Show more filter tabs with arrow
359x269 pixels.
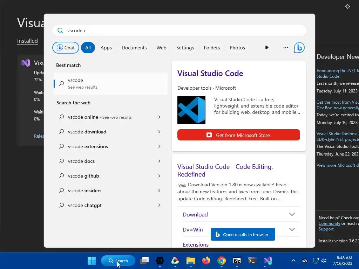click(x=267, y=48)
